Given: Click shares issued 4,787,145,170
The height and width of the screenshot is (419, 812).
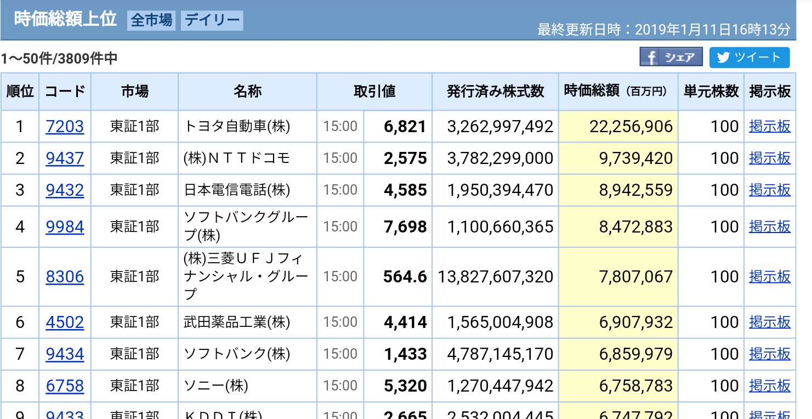Looking at the screenshot, I should [501, 354].
